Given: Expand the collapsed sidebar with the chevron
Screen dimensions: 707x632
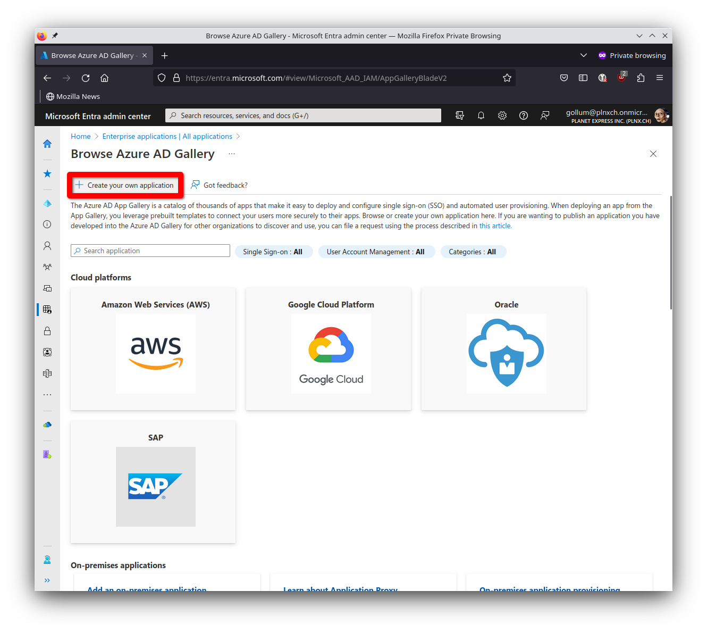Looking at the screenshot, I should (47, 580).
